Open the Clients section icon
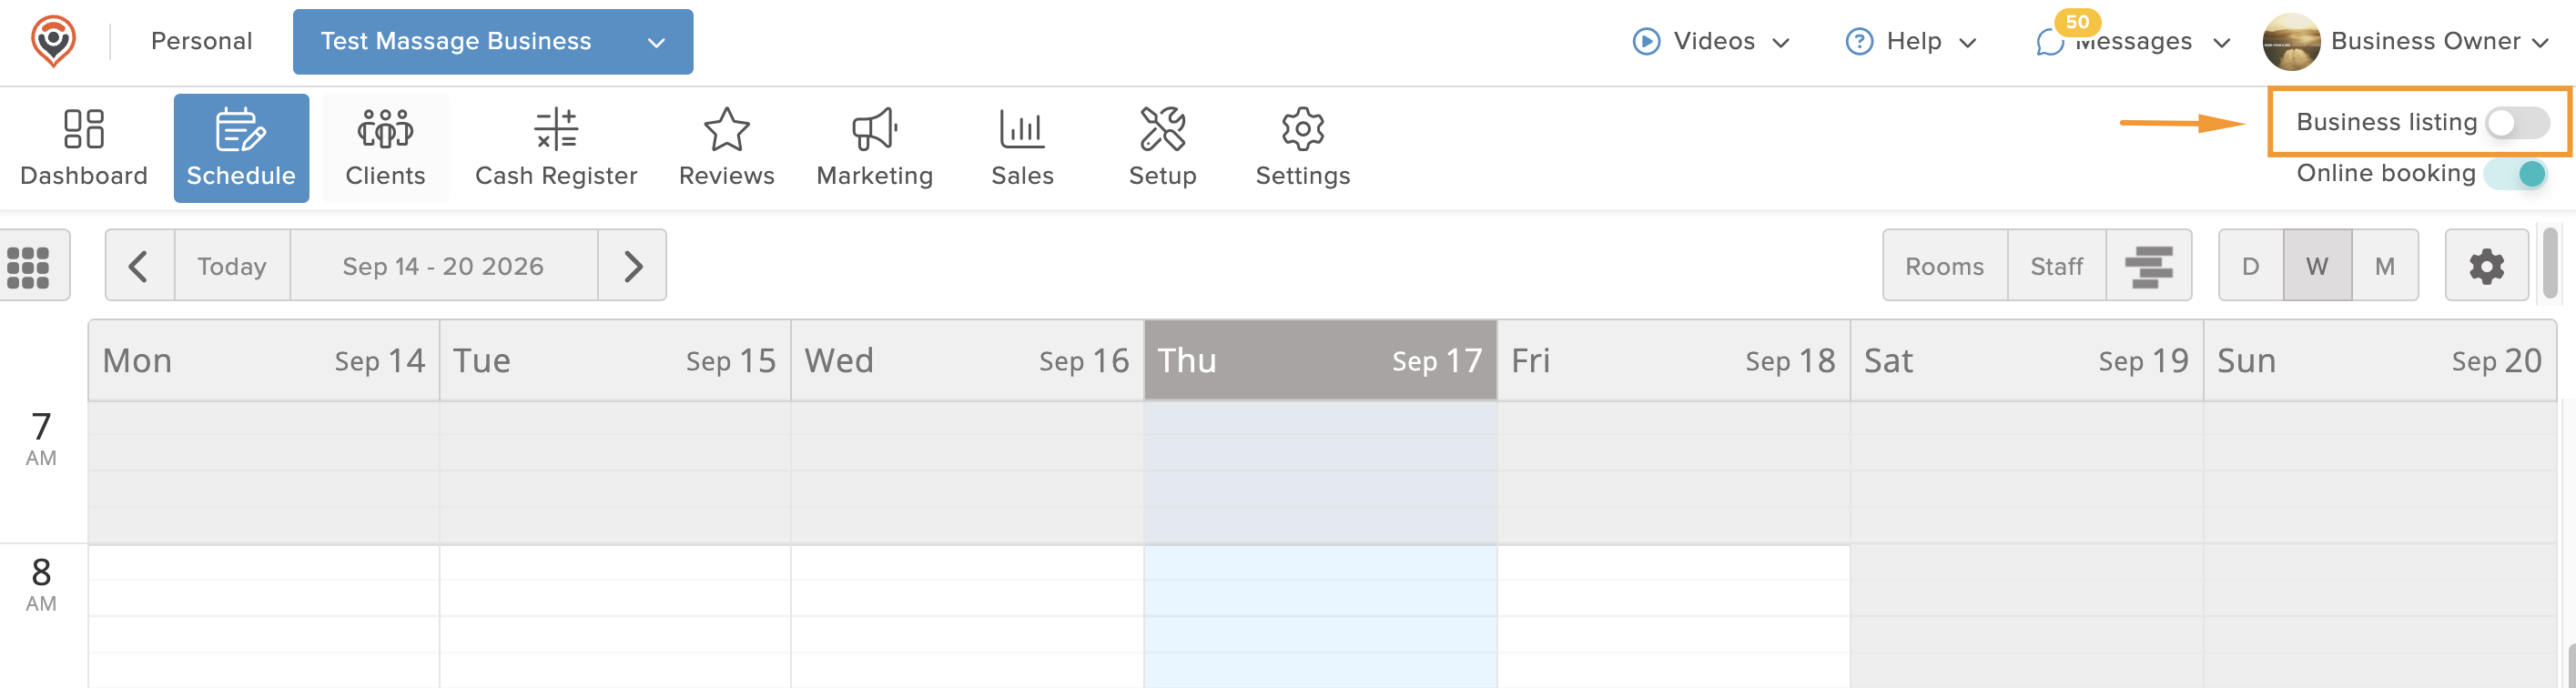This screenshot has width=2576, height=688. (x=385, y=129)
